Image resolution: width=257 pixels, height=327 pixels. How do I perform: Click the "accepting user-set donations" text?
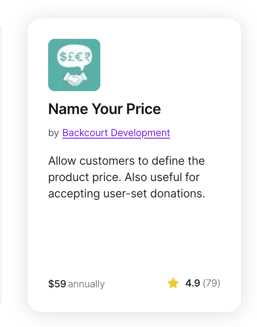click(126, 193)
